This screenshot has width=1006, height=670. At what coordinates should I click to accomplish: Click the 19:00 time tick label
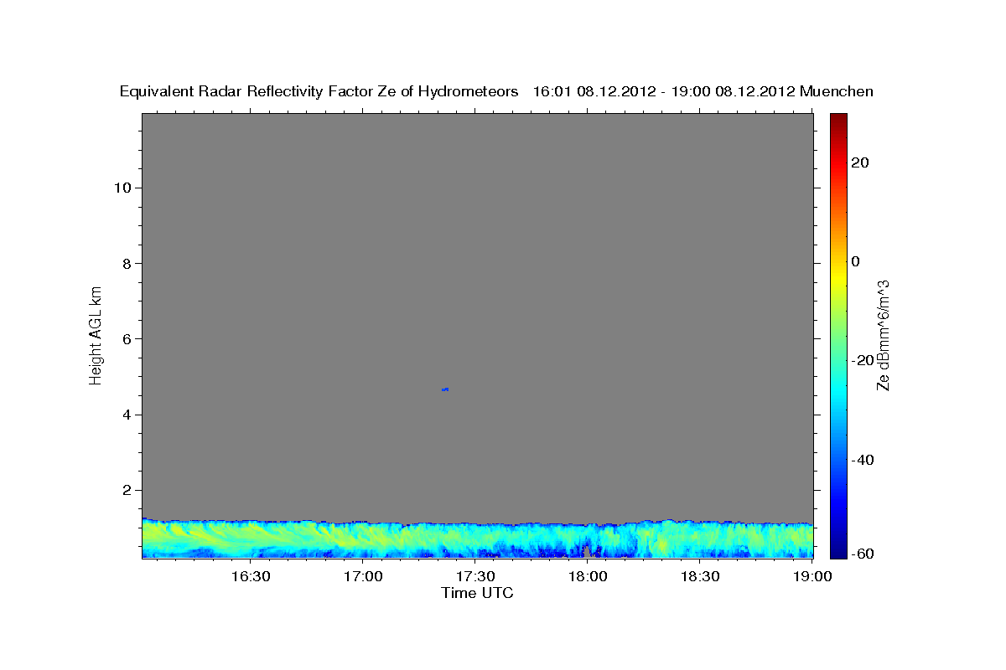pos(813,576)
